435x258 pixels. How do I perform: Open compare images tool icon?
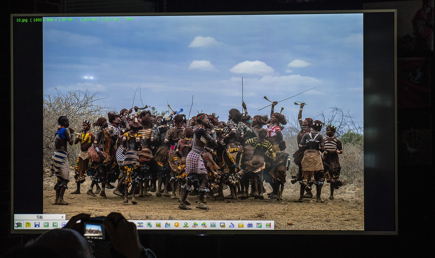click(x=213, y=225)
